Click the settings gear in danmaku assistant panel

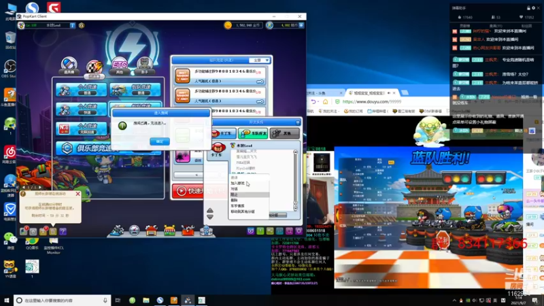[x=534, y=8]
